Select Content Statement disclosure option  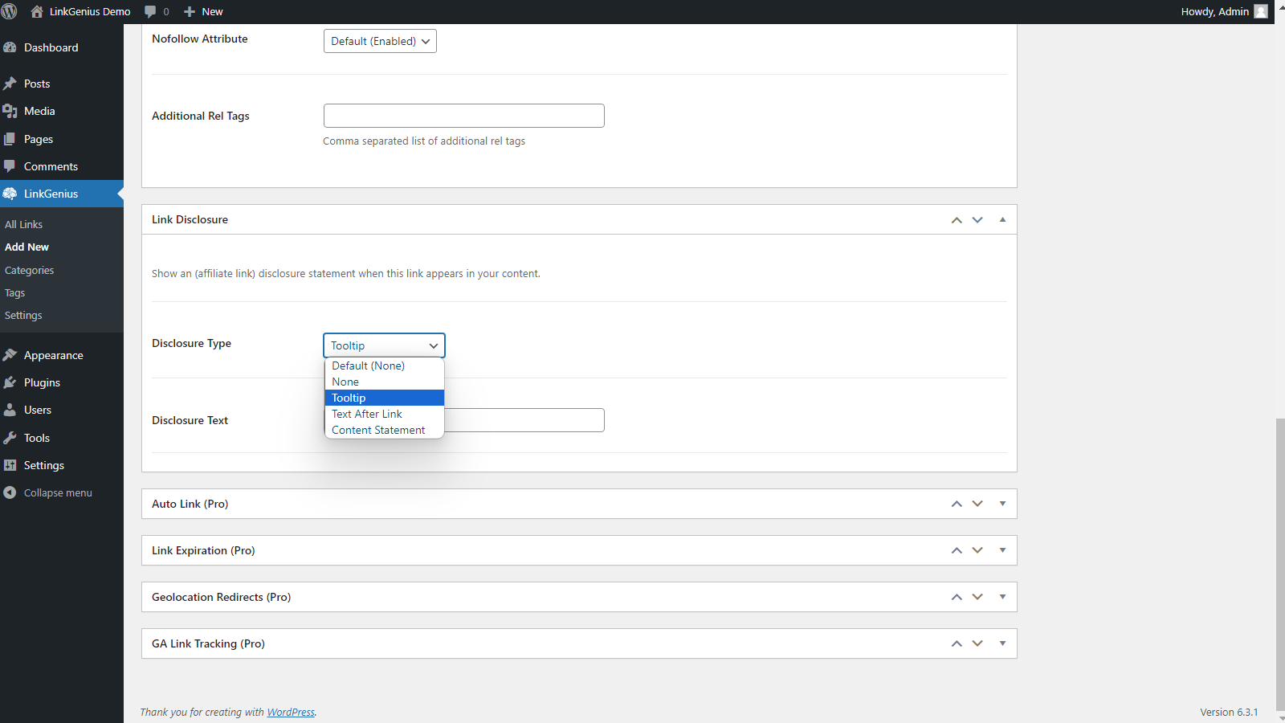coord(384,430)
